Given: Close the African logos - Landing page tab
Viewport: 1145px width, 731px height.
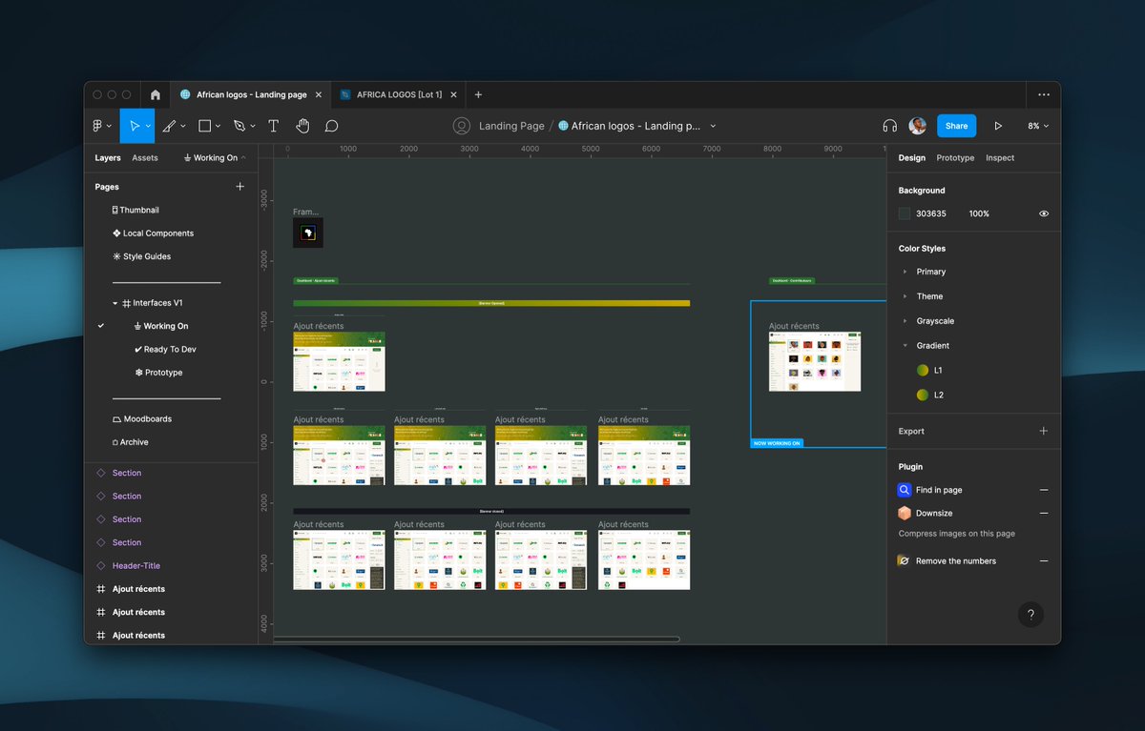Looking at the screenshot, I should 319,94.
